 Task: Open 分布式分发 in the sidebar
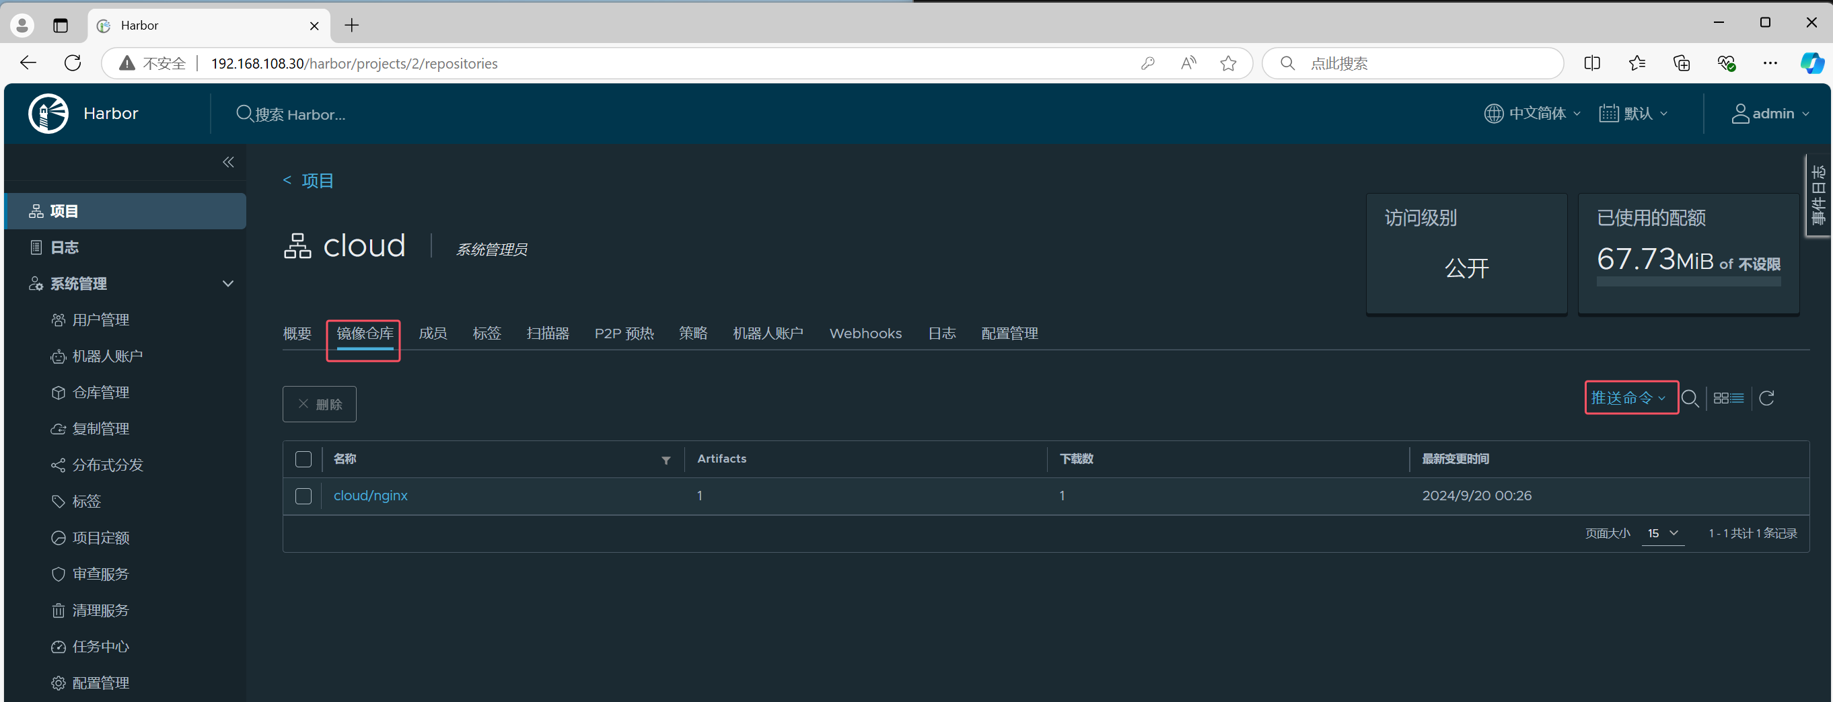click(108, 465)
